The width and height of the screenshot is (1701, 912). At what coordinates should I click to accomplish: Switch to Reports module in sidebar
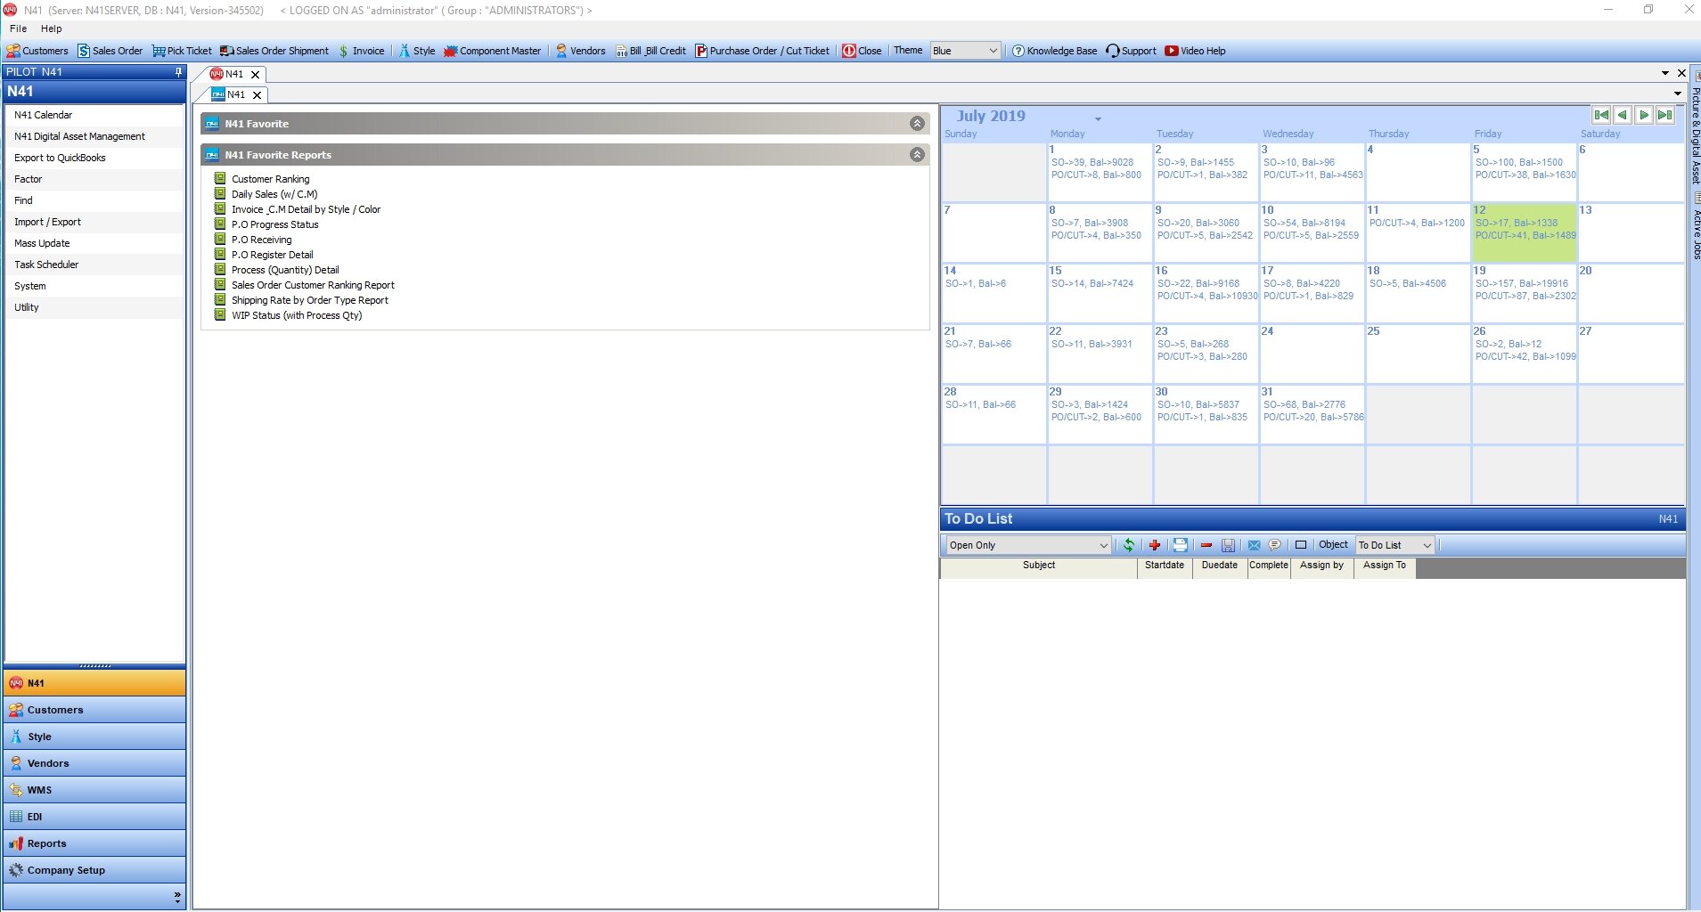(x=46, y=843)
